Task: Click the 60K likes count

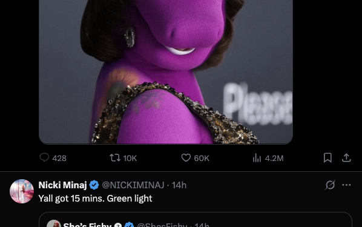Action: [x=202, y=158]
